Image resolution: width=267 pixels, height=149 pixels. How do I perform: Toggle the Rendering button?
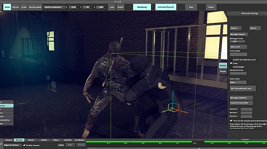coord(142,7)
